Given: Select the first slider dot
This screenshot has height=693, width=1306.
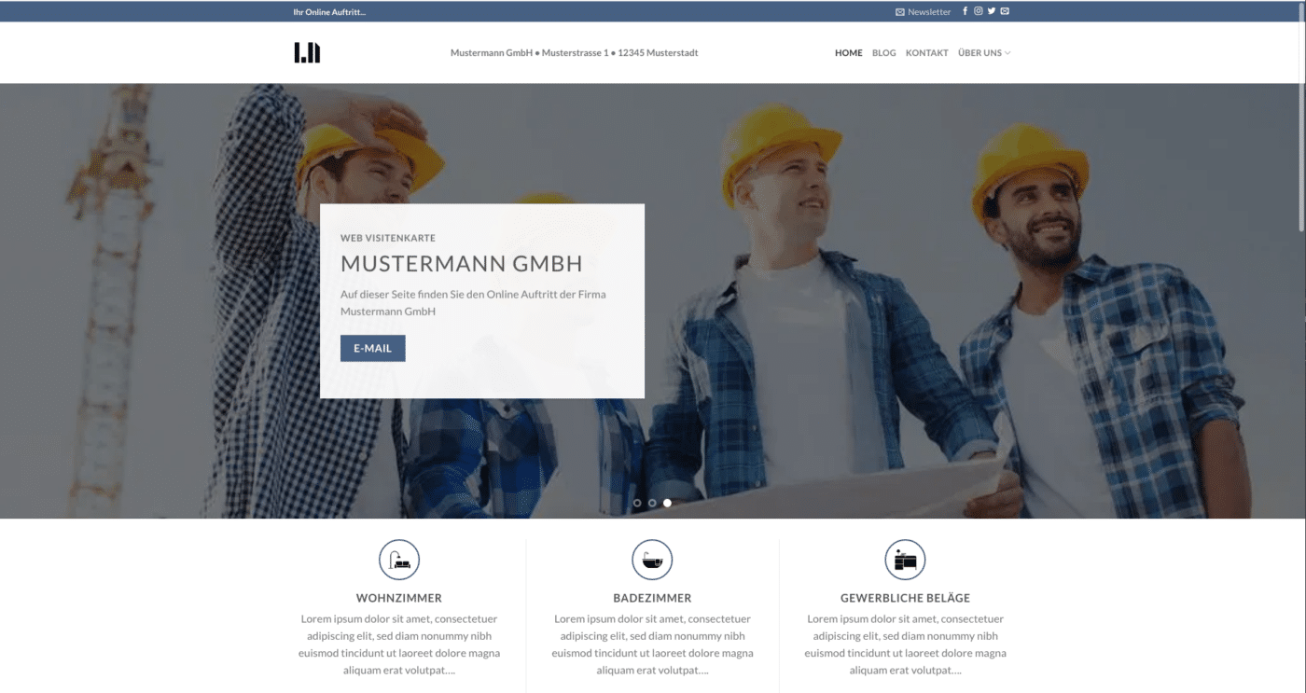Looking at the screenshot, I should pos(637,503).
